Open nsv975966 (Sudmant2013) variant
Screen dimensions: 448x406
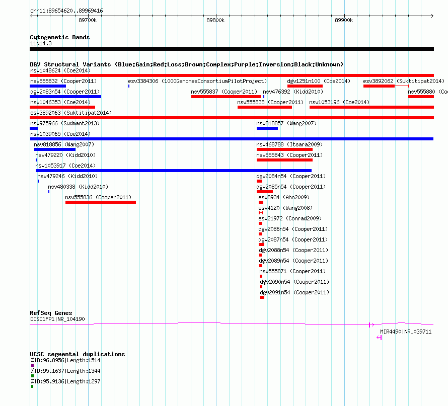click(x=65, y=123)
